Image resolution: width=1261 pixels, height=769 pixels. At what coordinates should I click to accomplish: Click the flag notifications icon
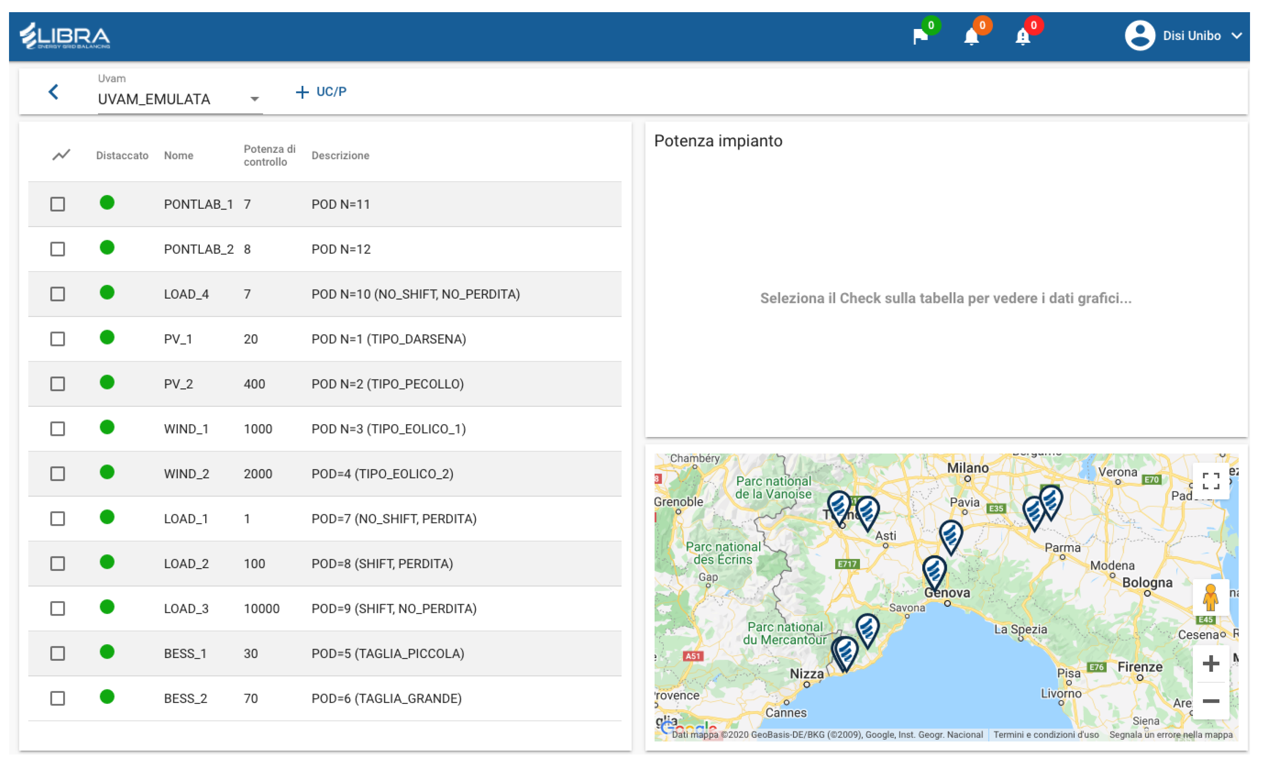point(920,36)
